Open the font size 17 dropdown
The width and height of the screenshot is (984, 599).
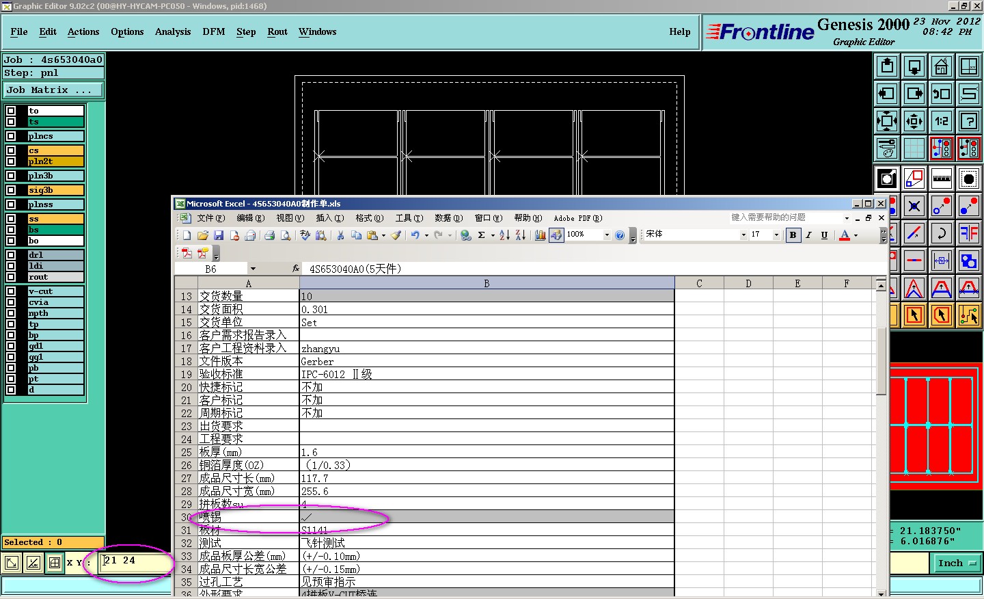click(776, 235)
